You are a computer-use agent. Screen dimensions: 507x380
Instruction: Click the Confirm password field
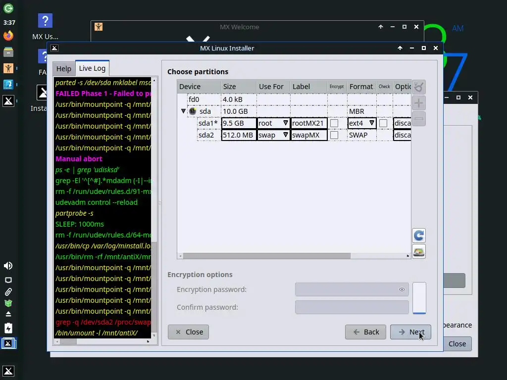(x=352, y=307)
